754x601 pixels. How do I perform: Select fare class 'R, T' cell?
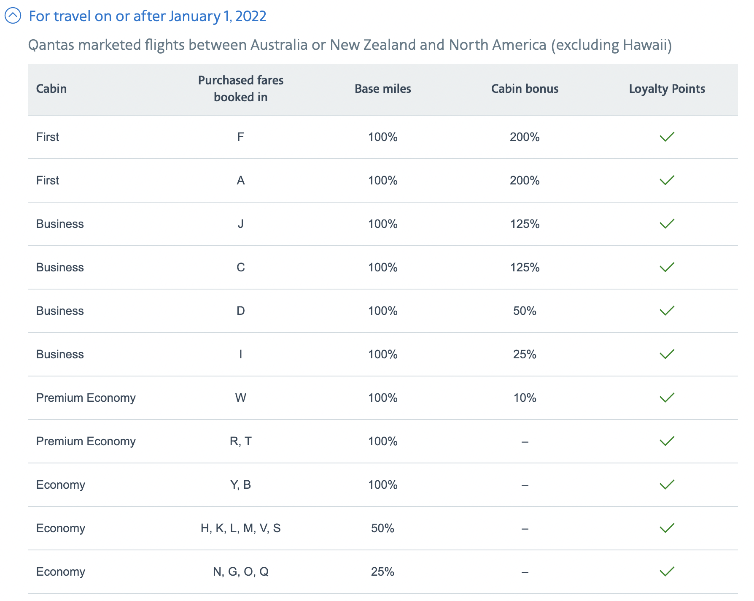(x=240, y=441)
